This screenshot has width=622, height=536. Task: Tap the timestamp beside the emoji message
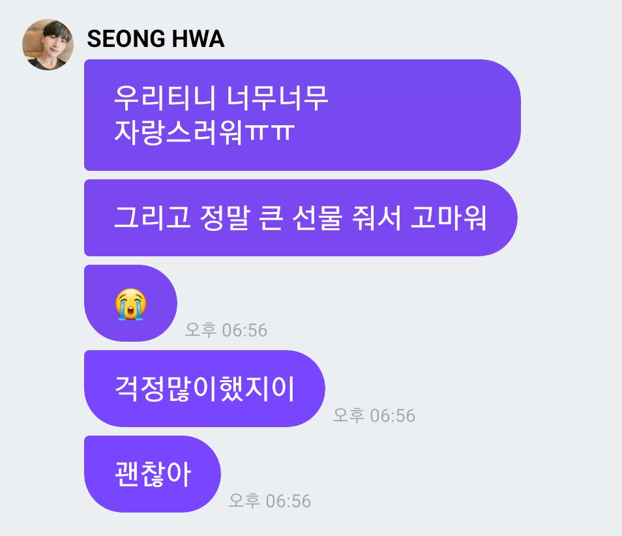(x=226, y=330)
